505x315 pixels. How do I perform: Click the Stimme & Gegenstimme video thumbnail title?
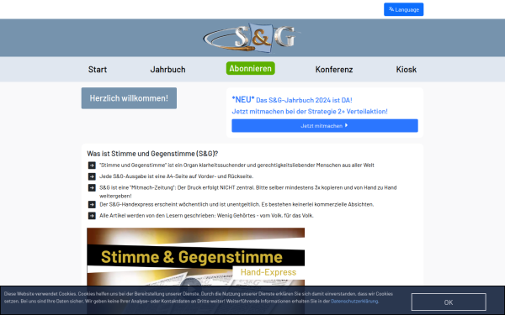pyautogui.click(x=192, y=257)
